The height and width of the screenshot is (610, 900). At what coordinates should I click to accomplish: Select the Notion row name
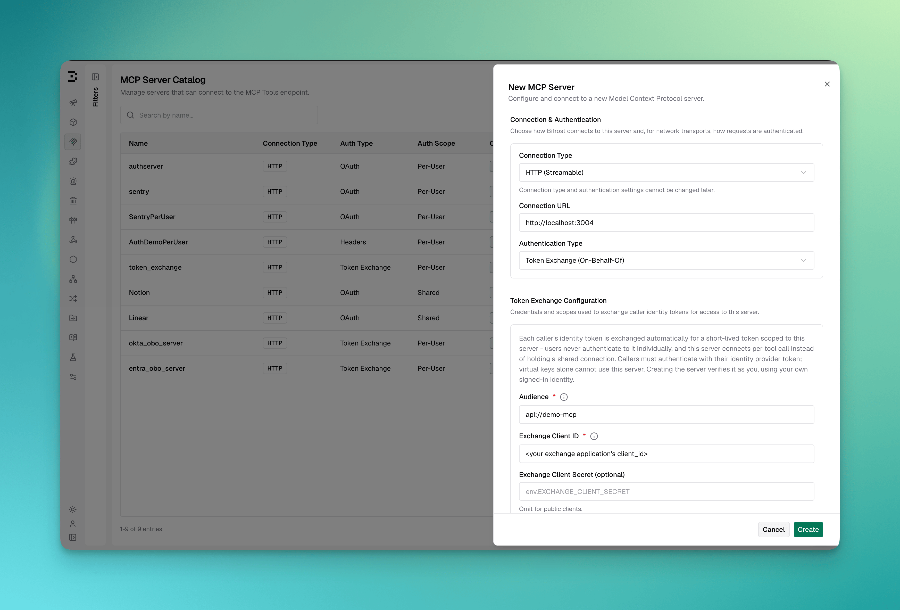click(x=139, y=292)
